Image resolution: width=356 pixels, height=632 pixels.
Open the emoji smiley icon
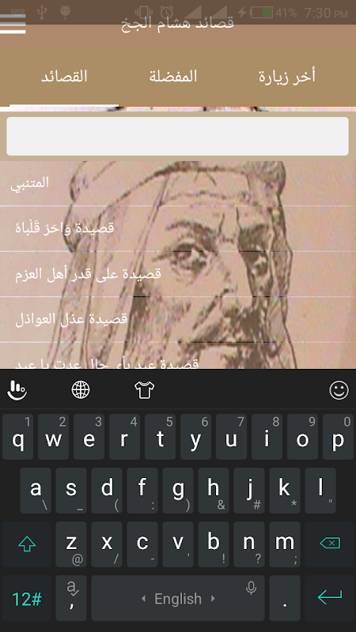point(339,389)
